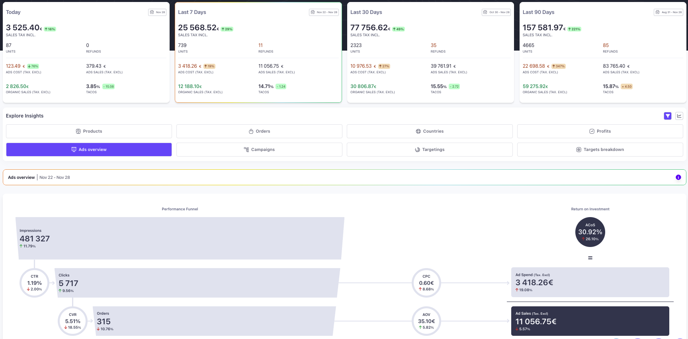Select the Last 30 Days card title

pos(366,12)
